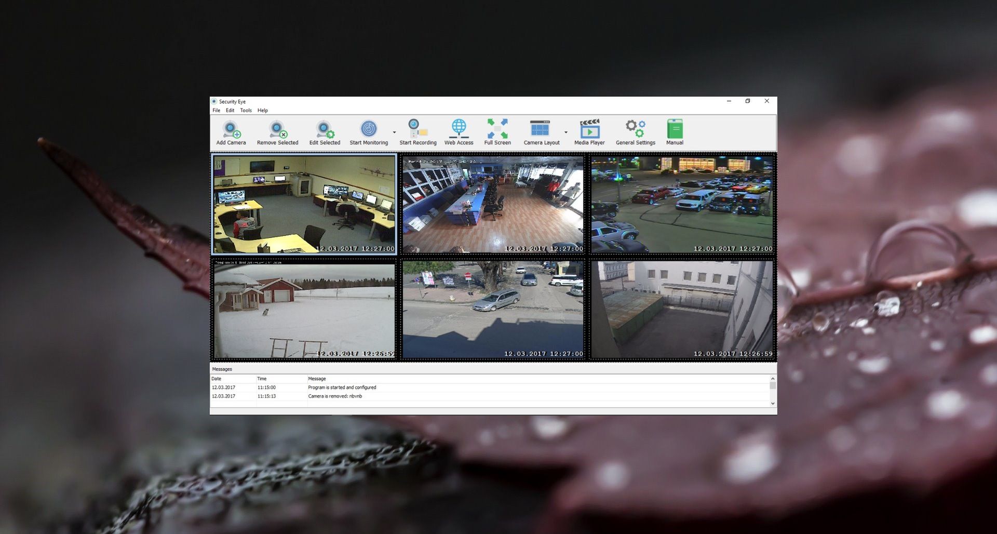Image resolution: width=997 pixels, height=534 pixels.
Task: Open the File menu
Action: click(x=217, y=110)
